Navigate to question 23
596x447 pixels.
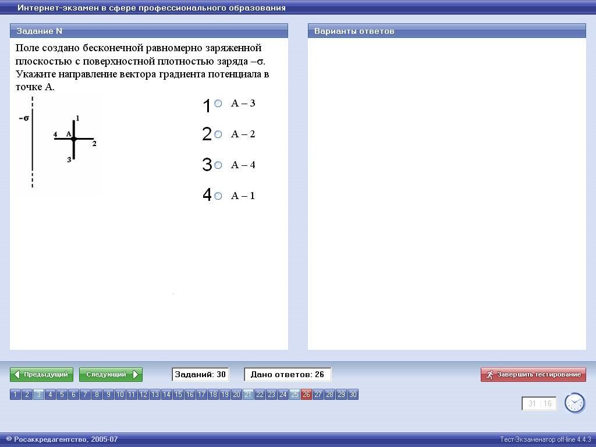click(271, 395)
